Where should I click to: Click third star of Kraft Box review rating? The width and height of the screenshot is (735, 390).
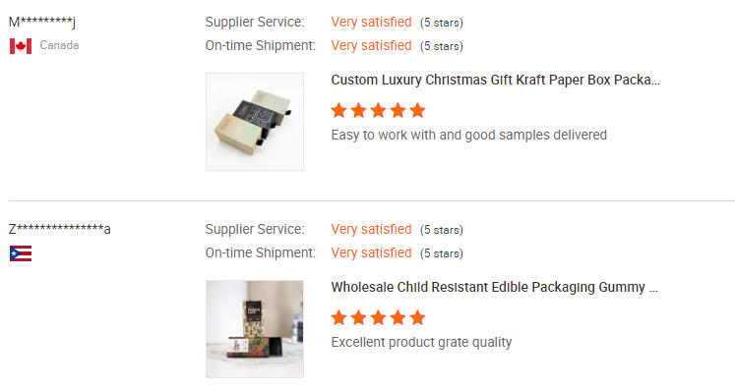tap(378, 111)
